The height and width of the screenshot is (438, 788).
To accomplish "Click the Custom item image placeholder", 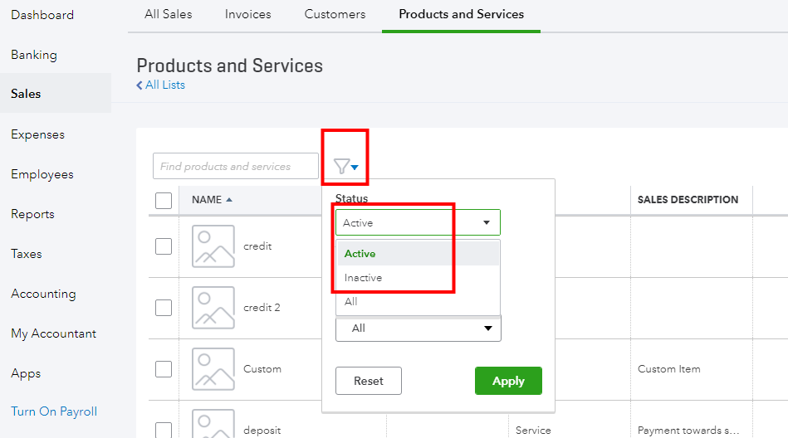I will (213, 369).
